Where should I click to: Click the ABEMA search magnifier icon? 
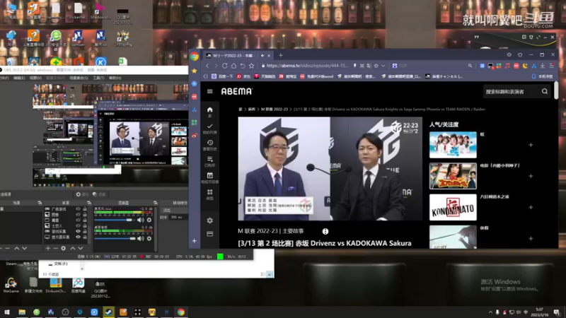click(544, 92)
